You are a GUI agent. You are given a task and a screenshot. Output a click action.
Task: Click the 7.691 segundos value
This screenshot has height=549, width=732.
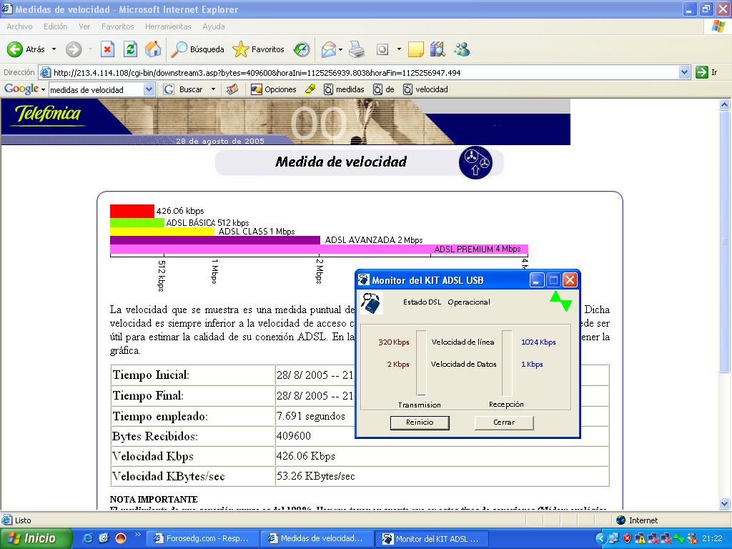311,416
